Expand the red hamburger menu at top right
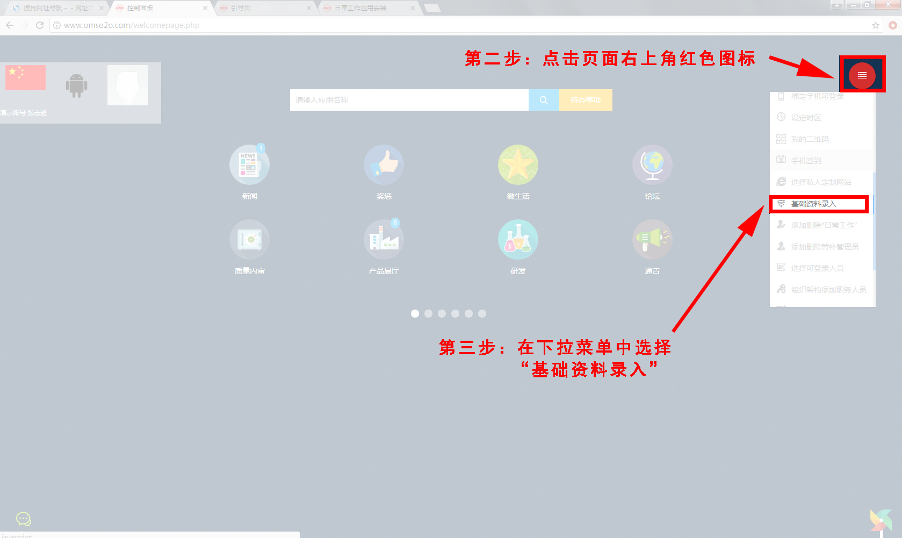902x538 pixels. click(862, 75)
